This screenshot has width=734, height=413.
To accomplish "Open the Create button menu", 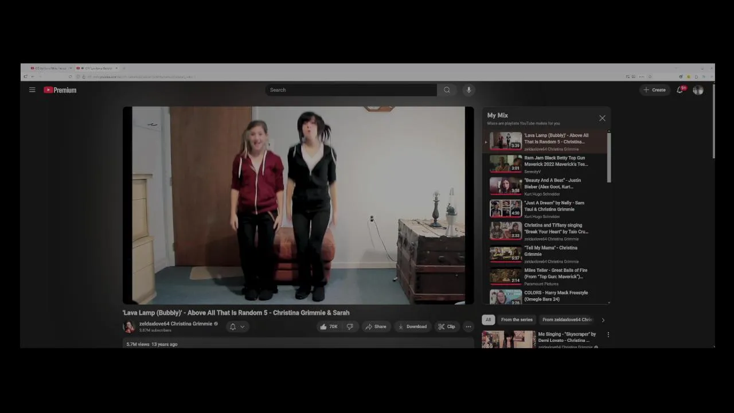I will (654, 90).
